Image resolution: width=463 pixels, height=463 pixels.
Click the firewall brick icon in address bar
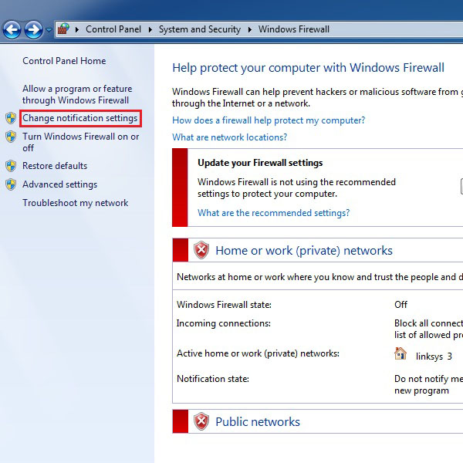[63, 29]
